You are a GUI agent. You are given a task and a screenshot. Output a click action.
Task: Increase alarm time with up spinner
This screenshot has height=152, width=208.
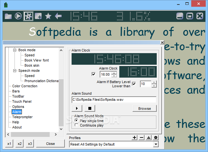click(114, 73)
